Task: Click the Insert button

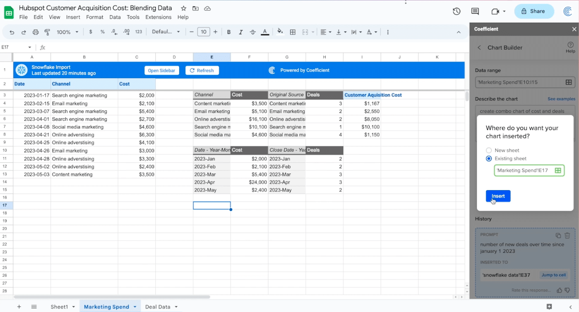Action: pos(498,196)
